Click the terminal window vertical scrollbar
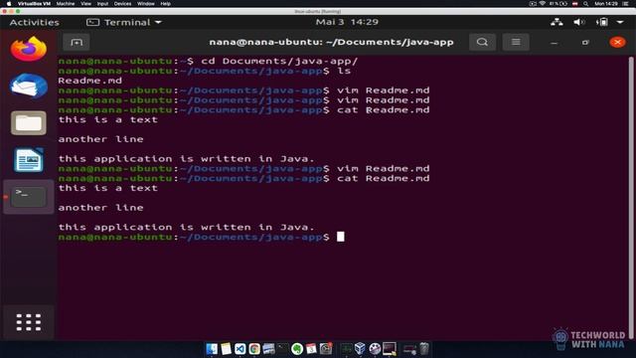 click(x=631, y=198)
